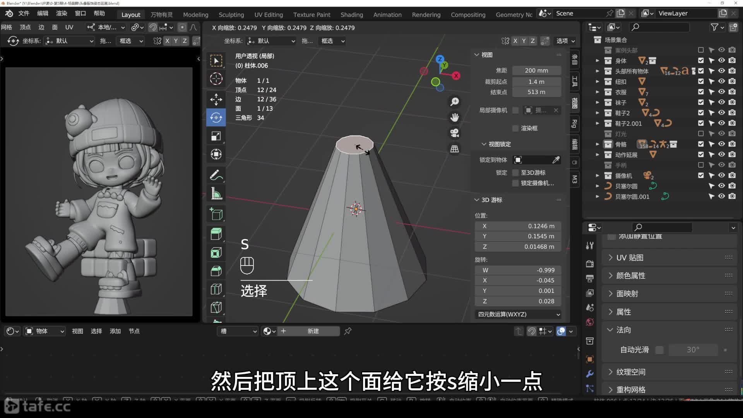This screenshot has height=418, width=743.
Task: Click the viewport zoom magnifier icon
Action: click(454, 101)
